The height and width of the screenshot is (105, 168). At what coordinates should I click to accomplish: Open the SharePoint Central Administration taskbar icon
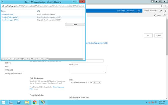click(x=43, y=102)
